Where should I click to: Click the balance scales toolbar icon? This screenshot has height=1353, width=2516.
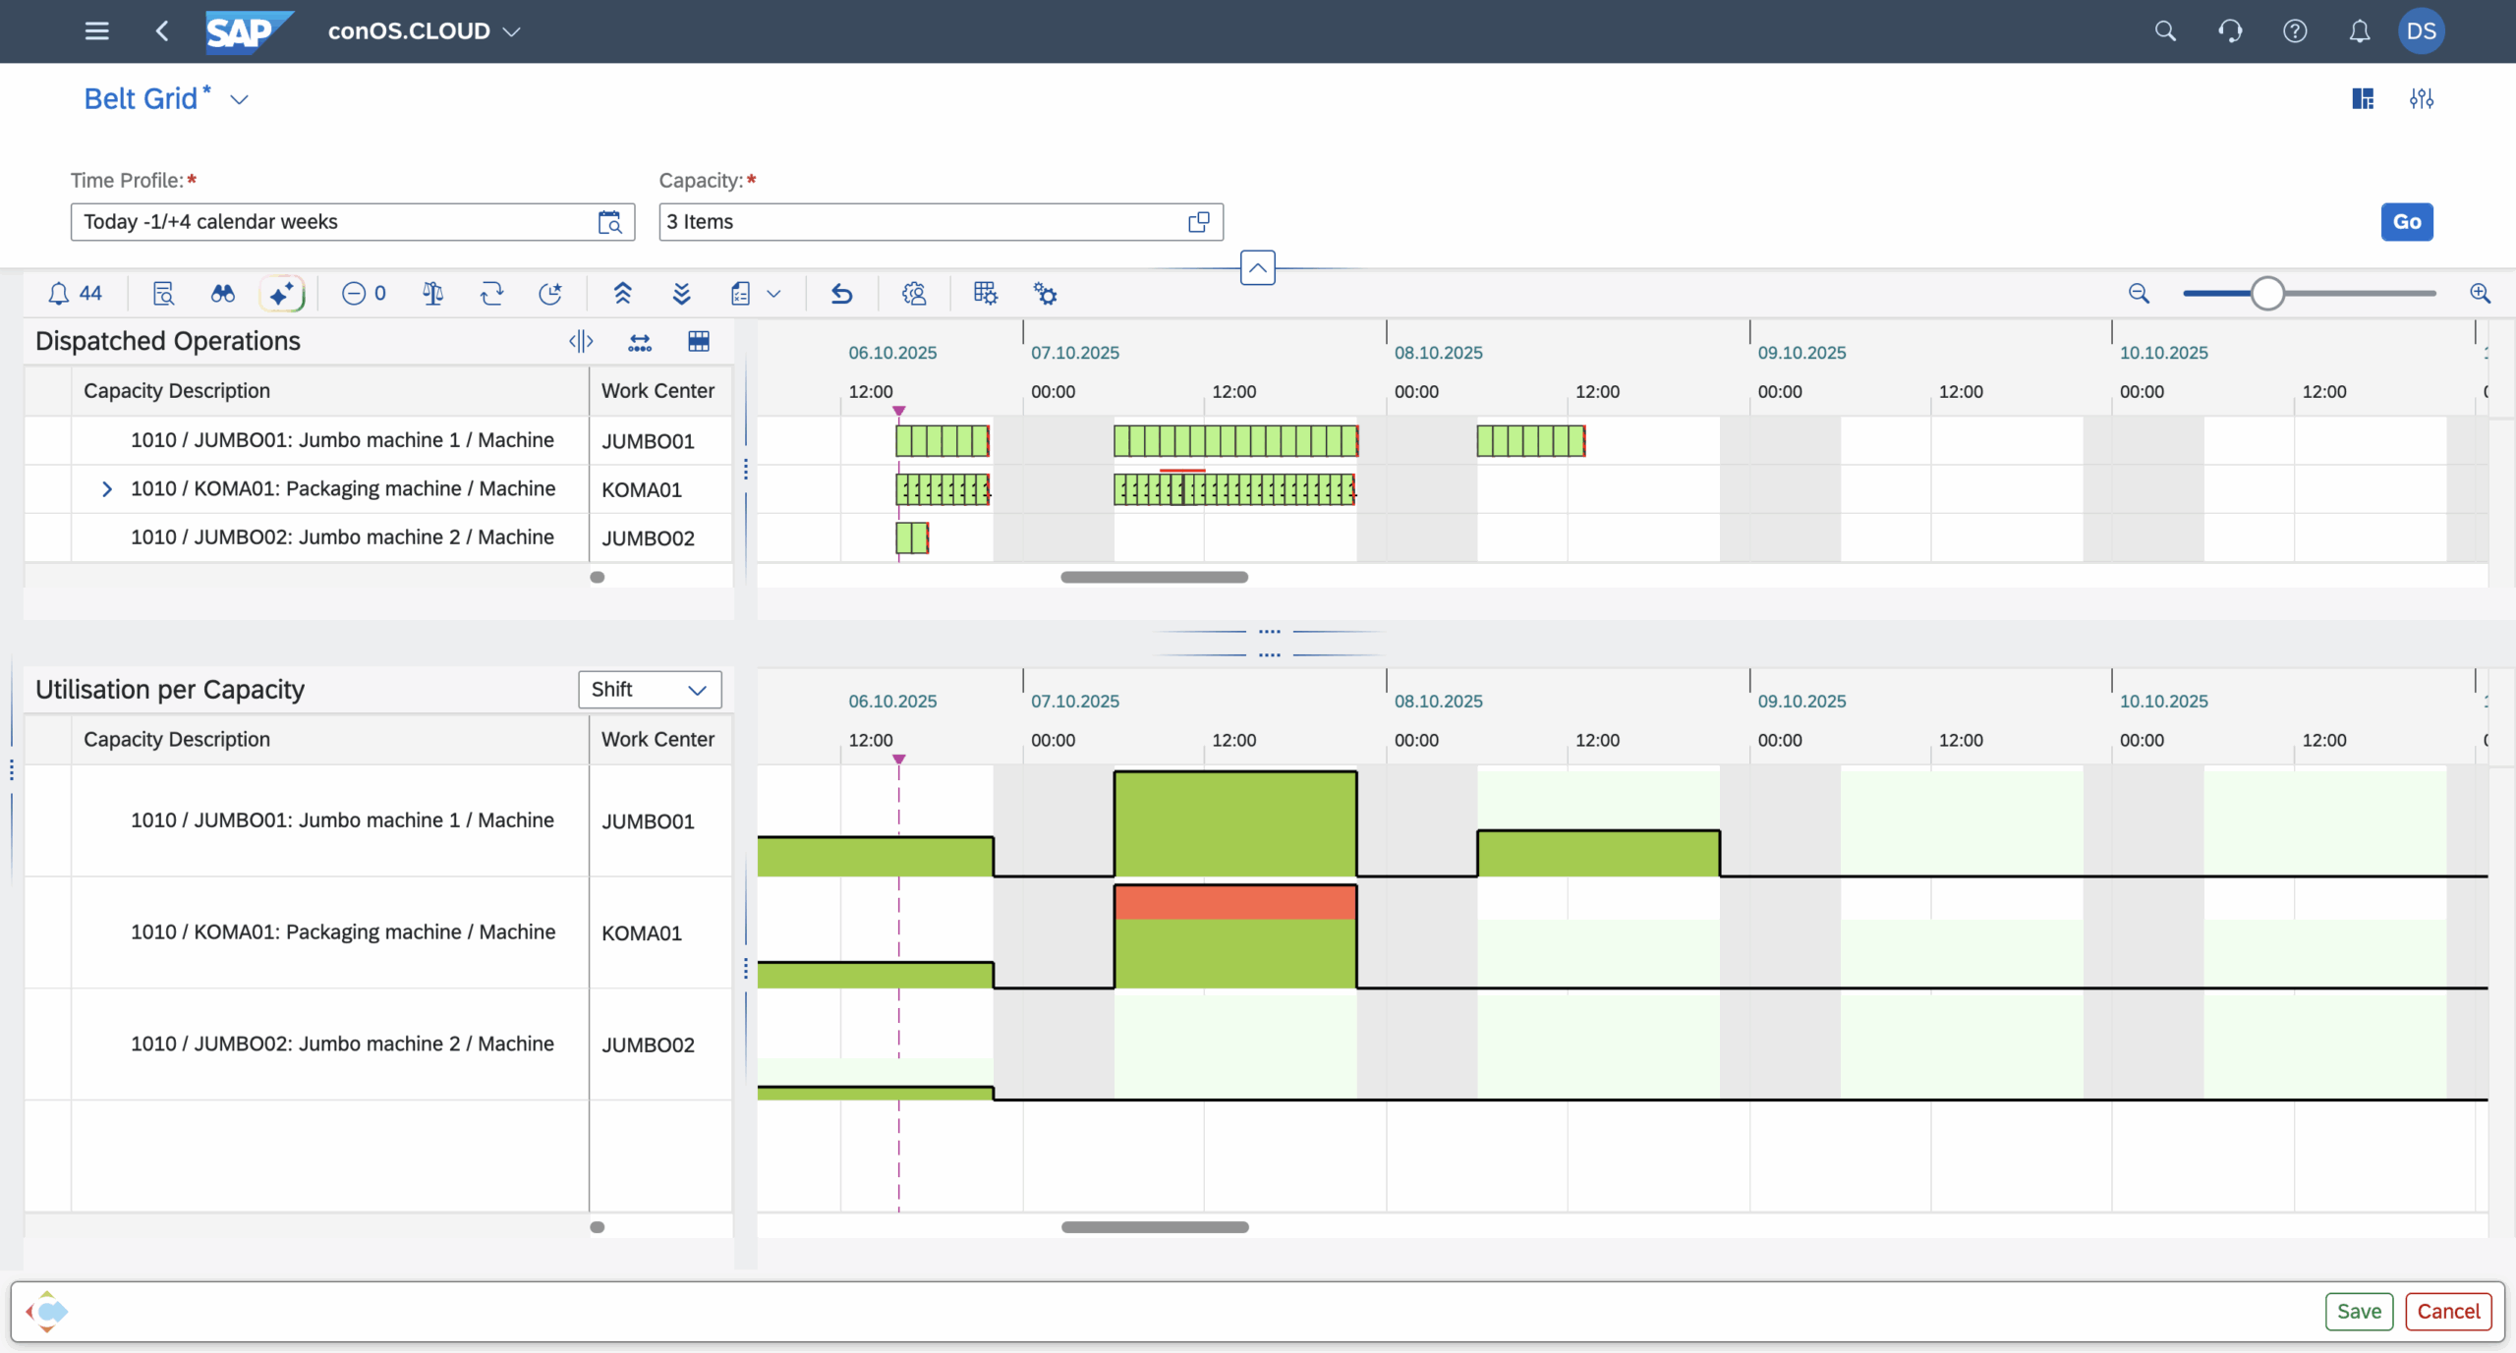point(432,294)
